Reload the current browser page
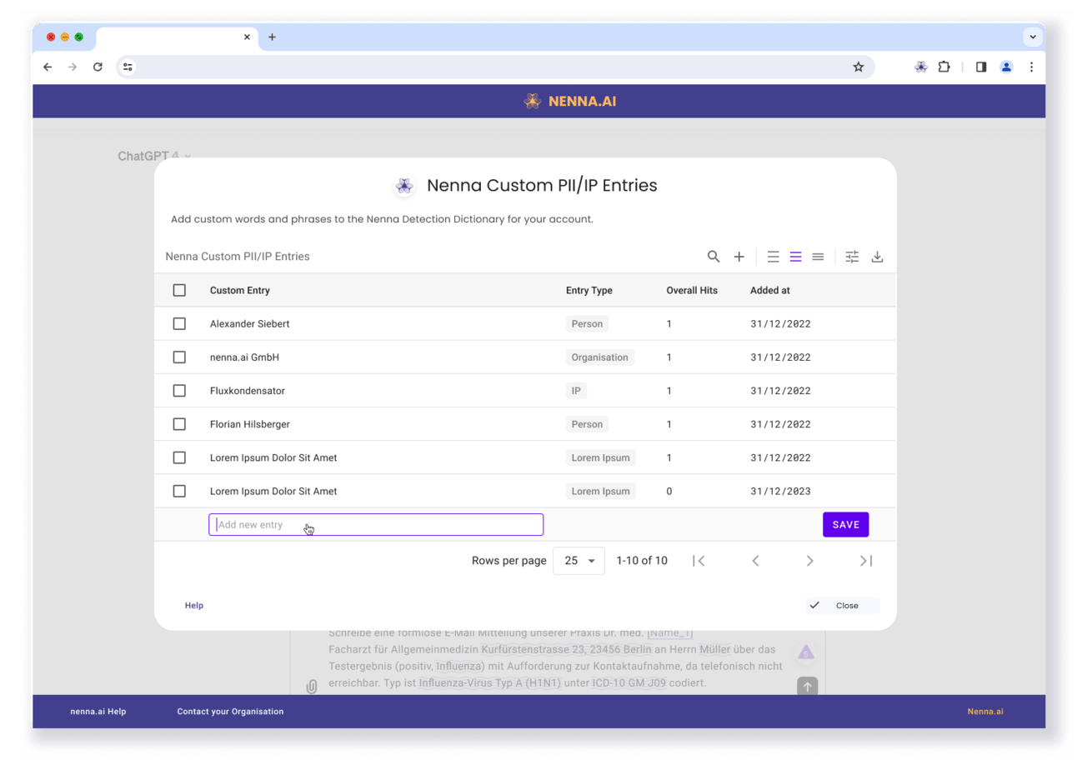 point(98,67)
